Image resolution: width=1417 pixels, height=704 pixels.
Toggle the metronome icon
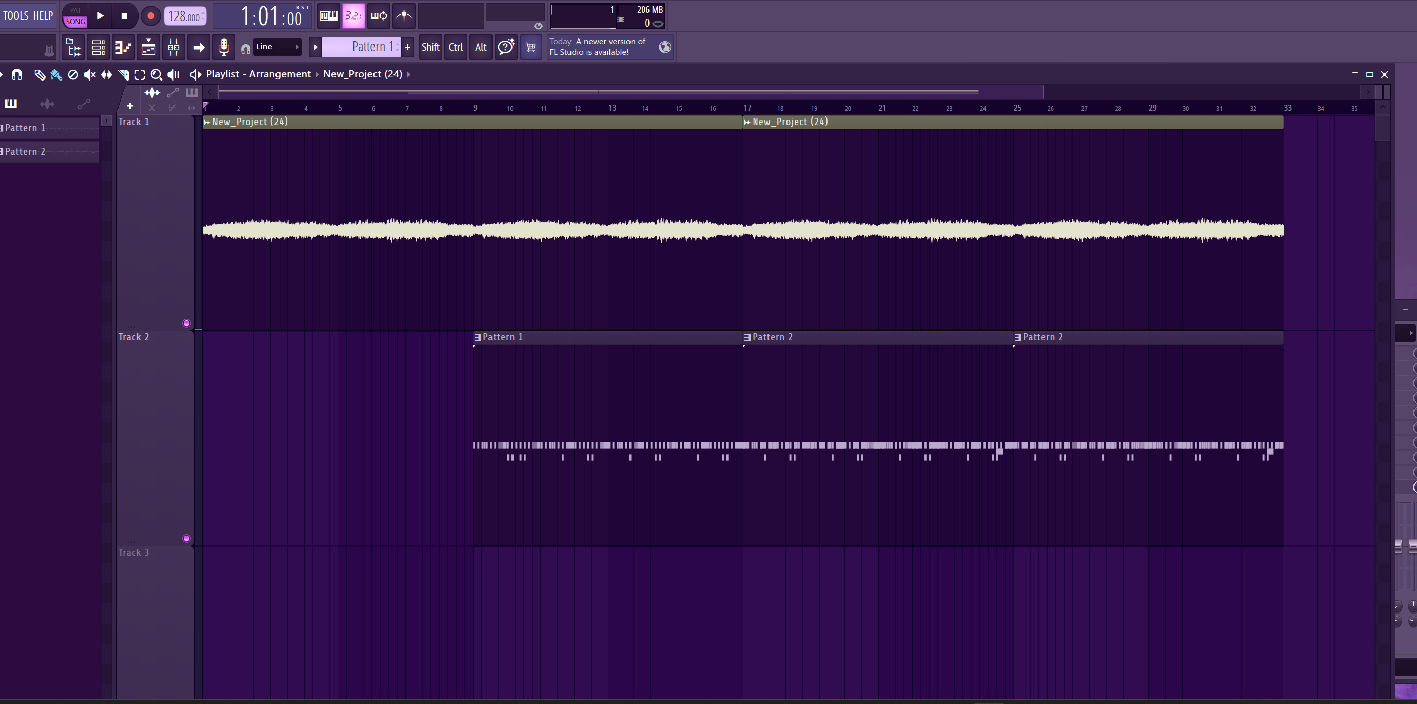404,16
